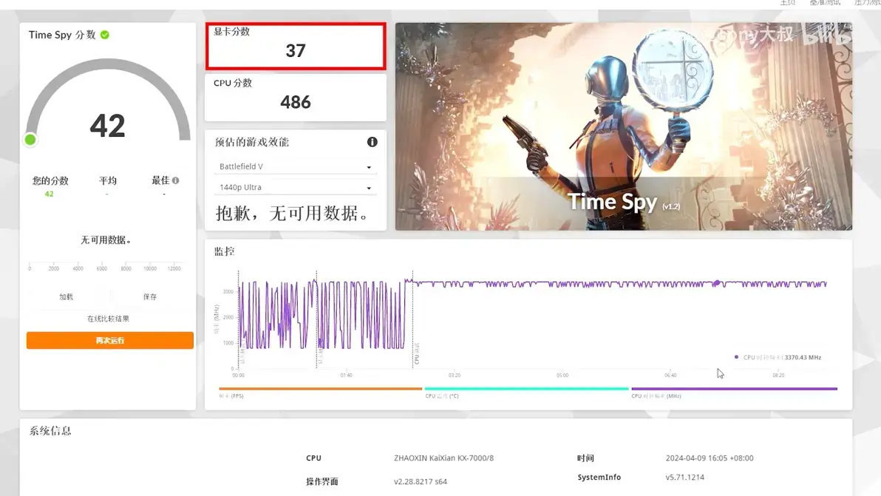Click the 2024-04-09 16:05 +08:00 time value
Image resolution: width=881 pixels, height=496 pixels.
coord(710,458)
